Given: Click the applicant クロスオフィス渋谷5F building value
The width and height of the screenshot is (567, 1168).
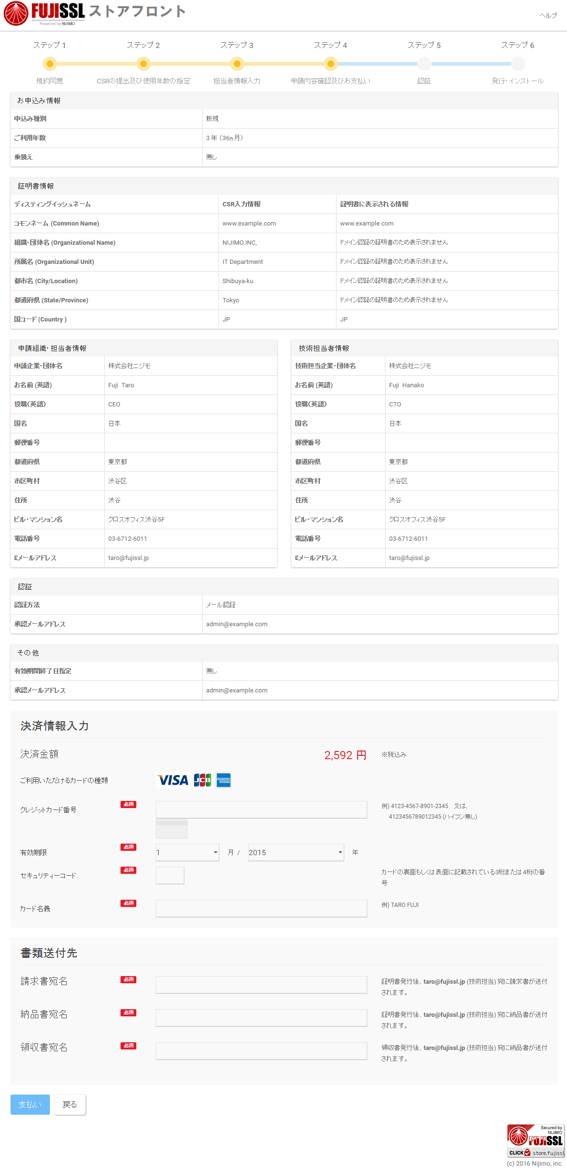Looking at the screenshot, I should click(136, 520).
